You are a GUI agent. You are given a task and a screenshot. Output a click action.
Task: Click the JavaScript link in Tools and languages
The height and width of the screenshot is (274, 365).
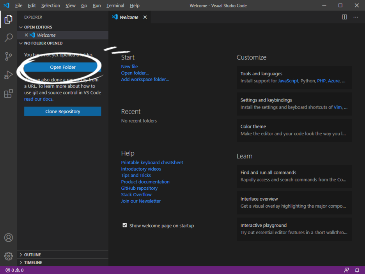(x=288, y=81)
